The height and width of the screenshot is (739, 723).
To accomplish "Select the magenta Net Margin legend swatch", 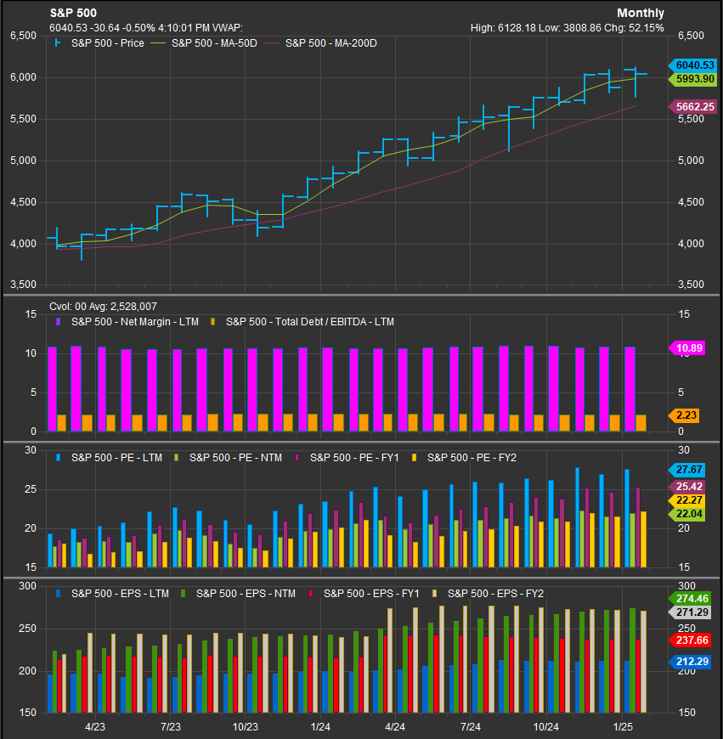I will tap(58, 322).
